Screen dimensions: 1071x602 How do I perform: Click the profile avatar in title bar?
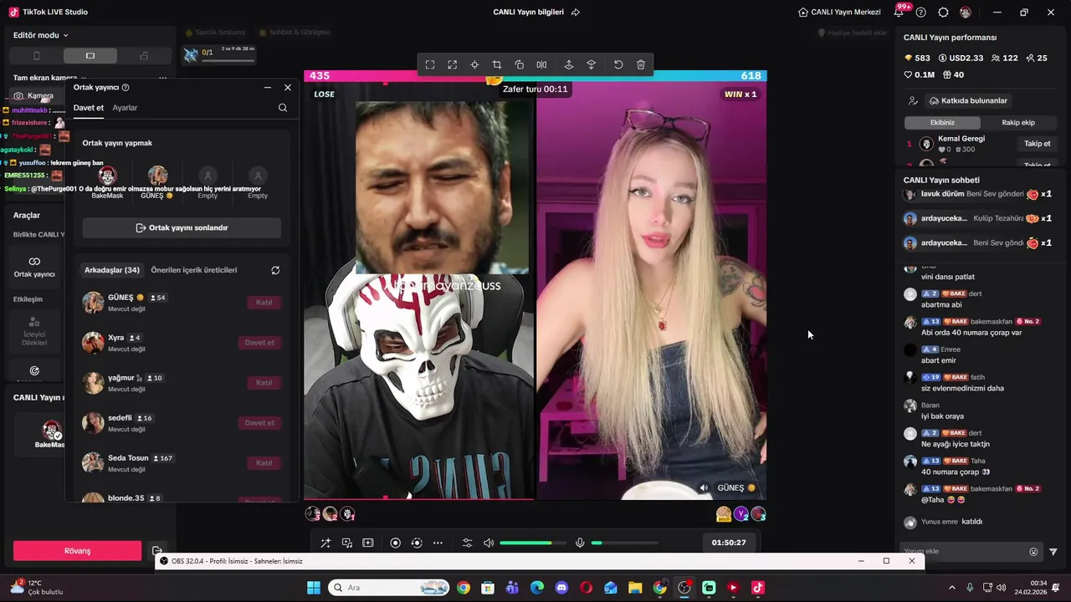[966, 13]
